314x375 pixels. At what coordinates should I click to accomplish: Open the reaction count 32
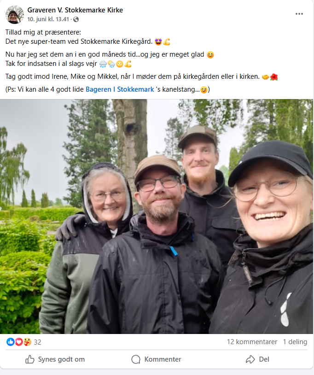pos(37,342)
